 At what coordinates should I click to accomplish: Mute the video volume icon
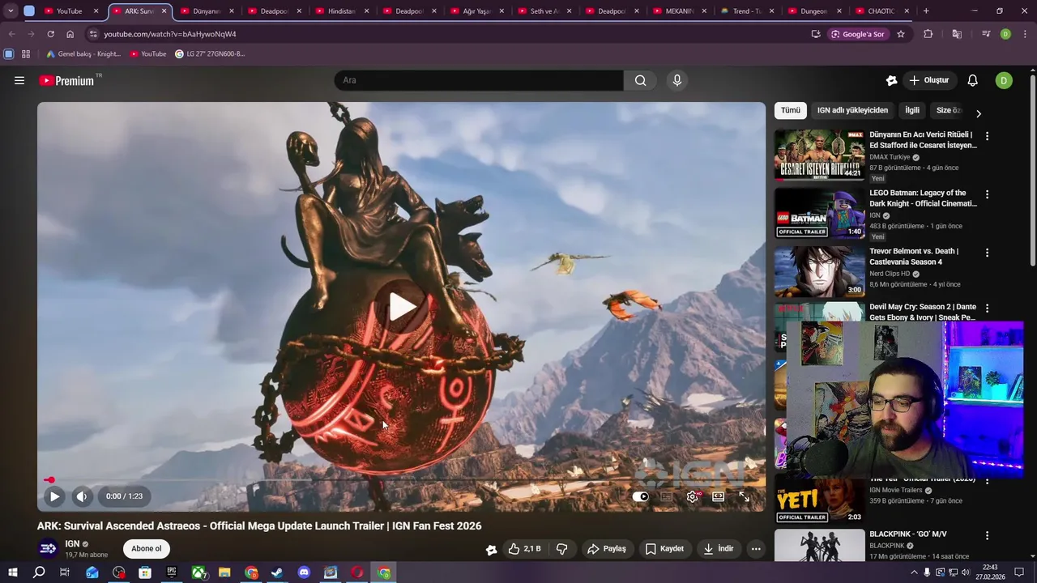(81, 496)
